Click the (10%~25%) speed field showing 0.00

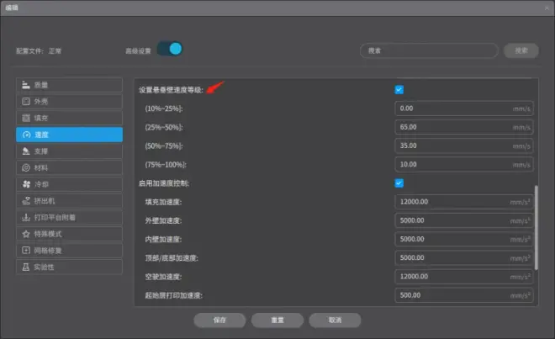[x=463, y=109]
